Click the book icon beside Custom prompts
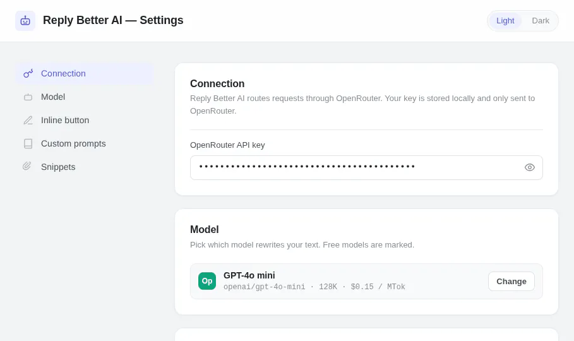574x341 pixels. [28, 143]
